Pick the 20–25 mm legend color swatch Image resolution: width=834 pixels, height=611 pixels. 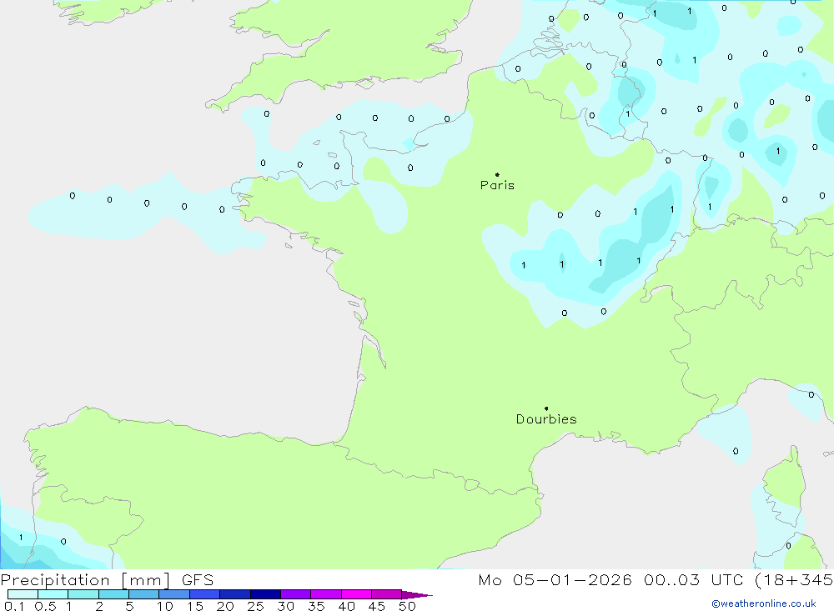pyautogui.click(x=235, y=594)
